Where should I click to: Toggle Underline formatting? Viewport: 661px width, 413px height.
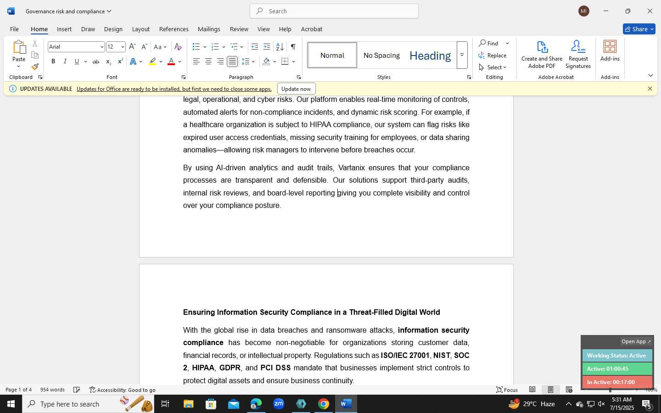click(77, 61)
